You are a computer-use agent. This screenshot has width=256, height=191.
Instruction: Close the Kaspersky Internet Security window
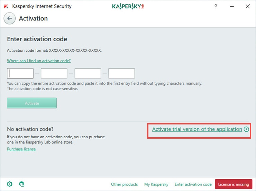[248, 6]
